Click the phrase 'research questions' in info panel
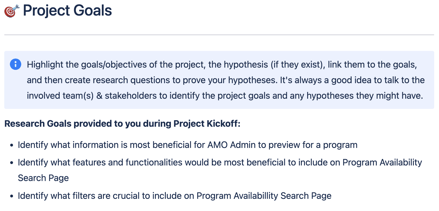 128,80
